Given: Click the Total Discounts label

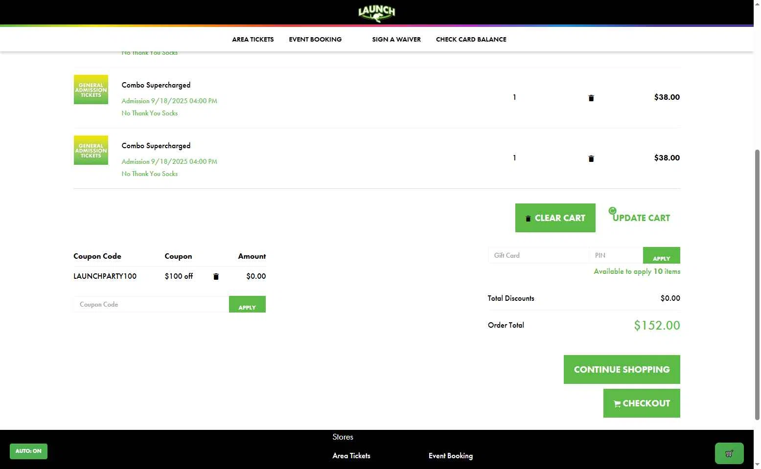Looking at the screenshot, I should [511, 298].
